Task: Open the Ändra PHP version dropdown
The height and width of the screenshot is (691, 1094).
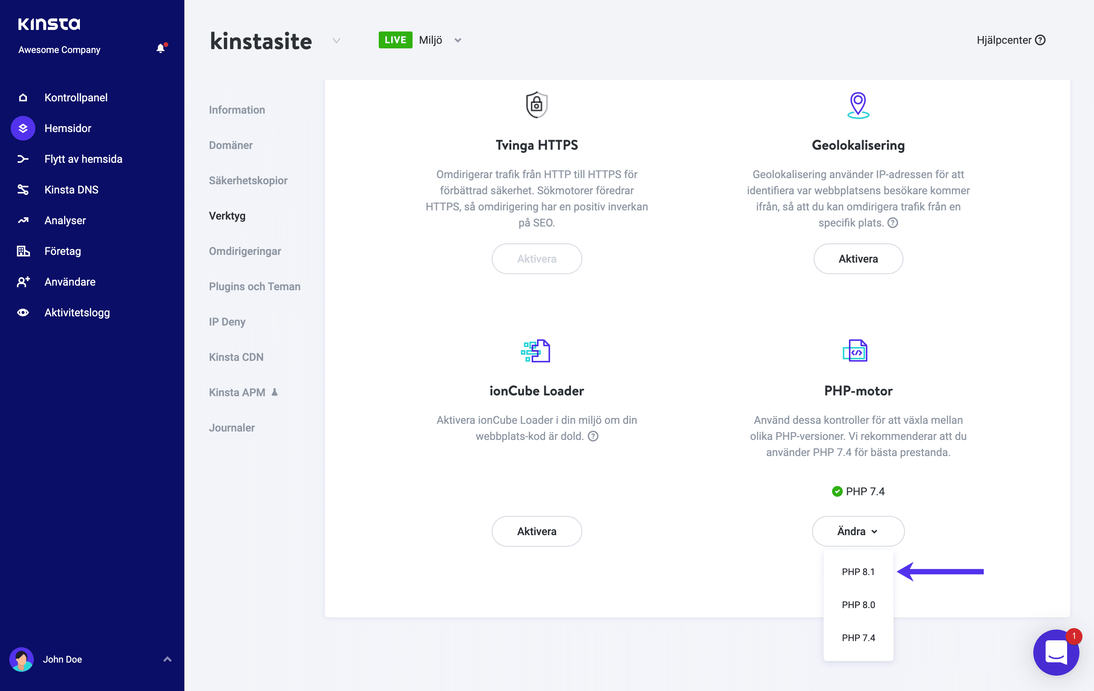Action: coord(858,531)
